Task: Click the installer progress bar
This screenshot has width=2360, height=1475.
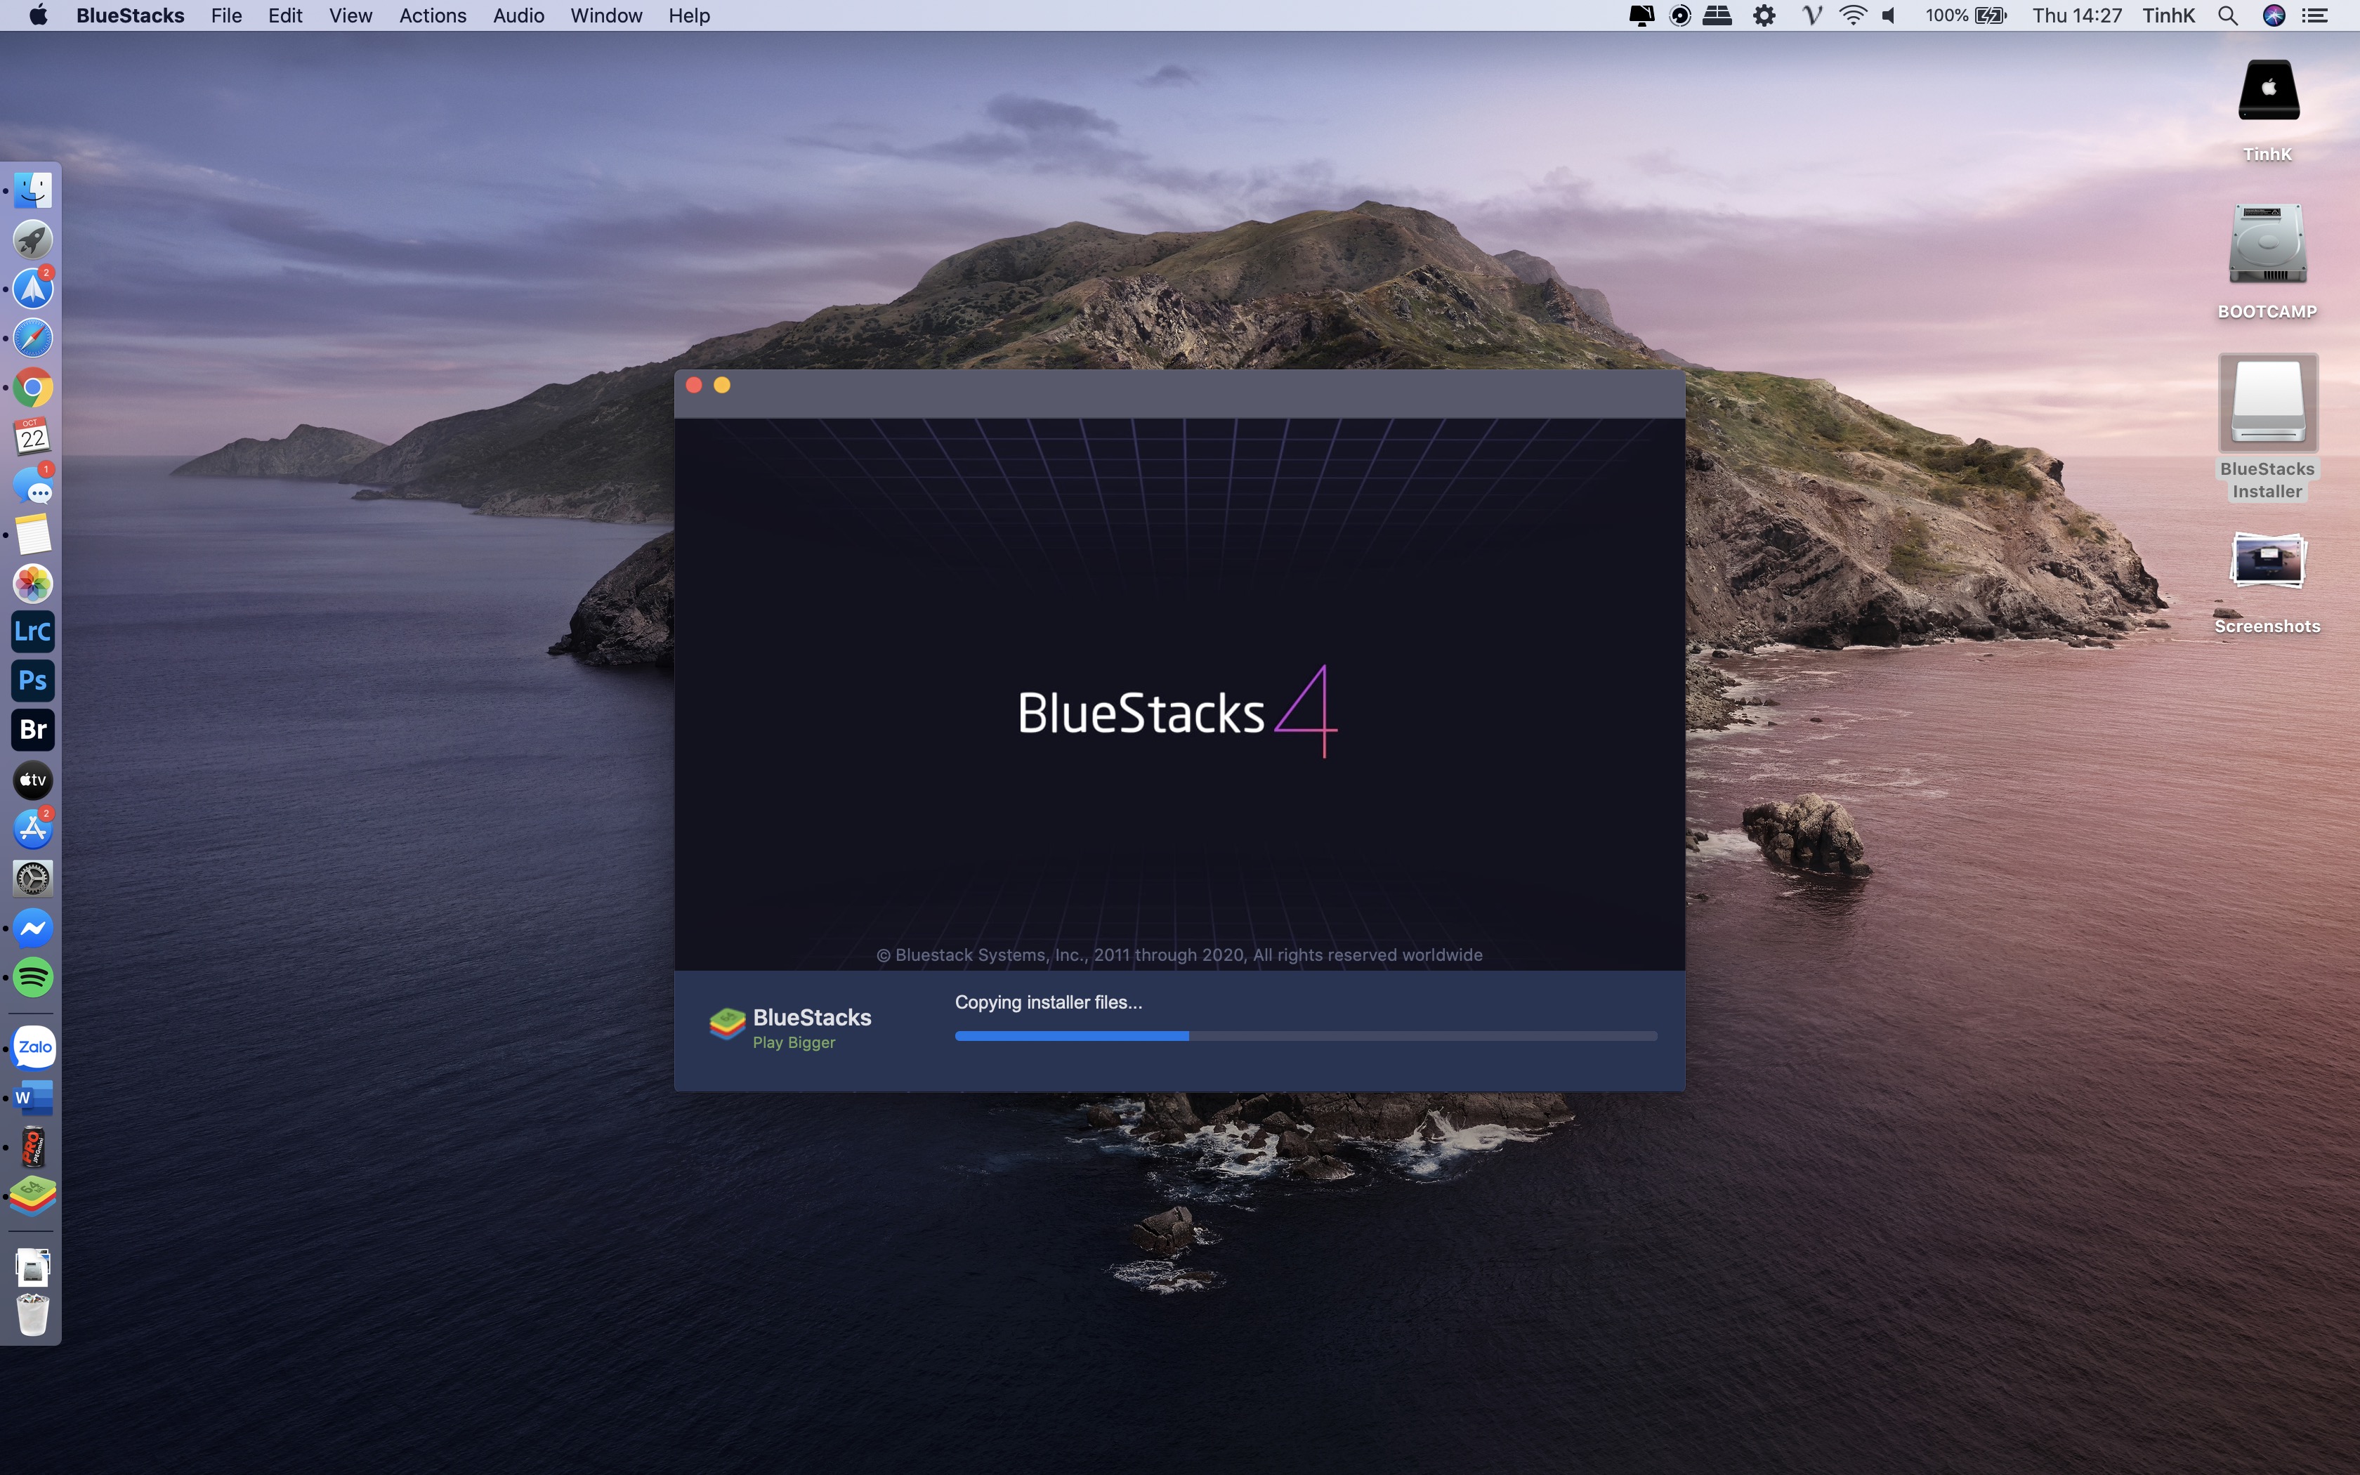Action: (x=1306, y=1036)
